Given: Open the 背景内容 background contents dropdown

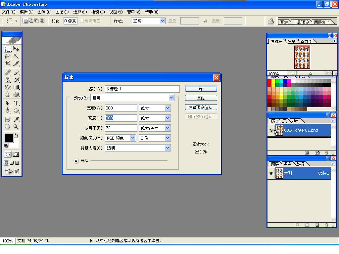Looking at the screenshot, I should coord(168,148).
